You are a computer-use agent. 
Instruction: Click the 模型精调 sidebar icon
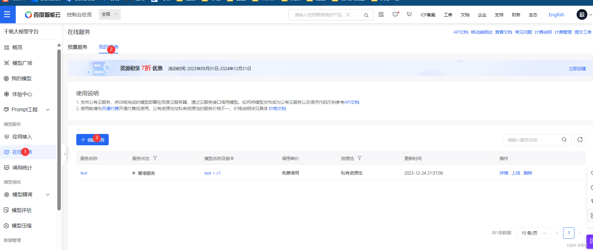pyautogui.click(x=6, y=195)
